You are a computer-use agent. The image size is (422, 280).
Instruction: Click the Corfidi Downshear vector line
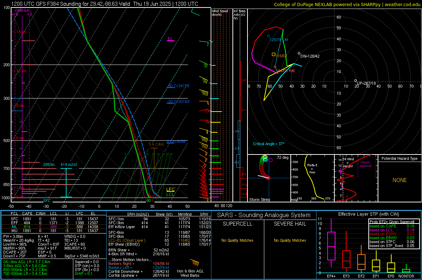coord(139,271)
